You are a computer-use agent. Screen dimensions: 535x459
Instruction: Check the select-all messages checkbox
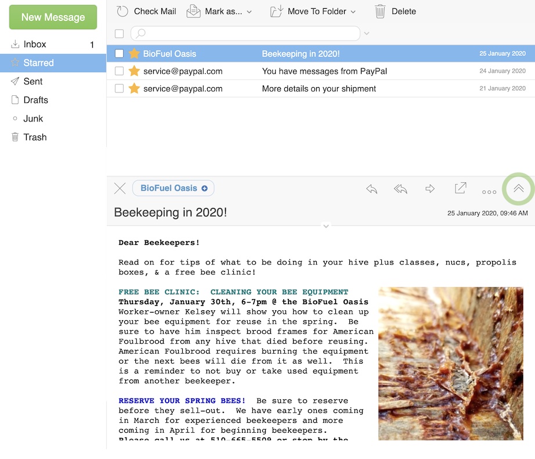click(120, 34)
